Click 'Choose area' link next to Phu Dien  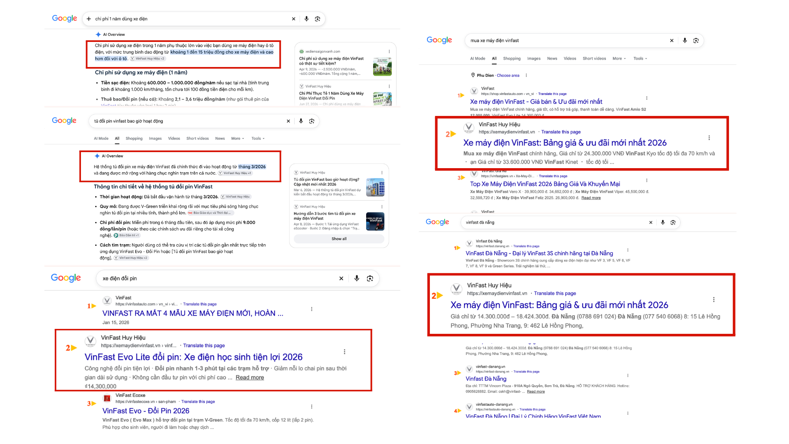(x=508, y=76)
